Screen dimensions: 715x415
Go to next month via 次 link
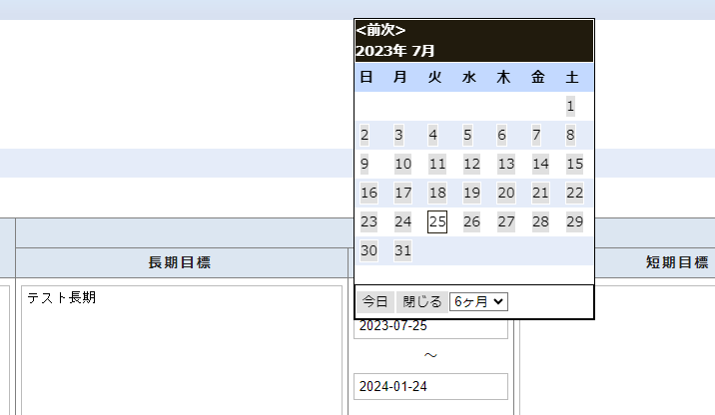388,30
